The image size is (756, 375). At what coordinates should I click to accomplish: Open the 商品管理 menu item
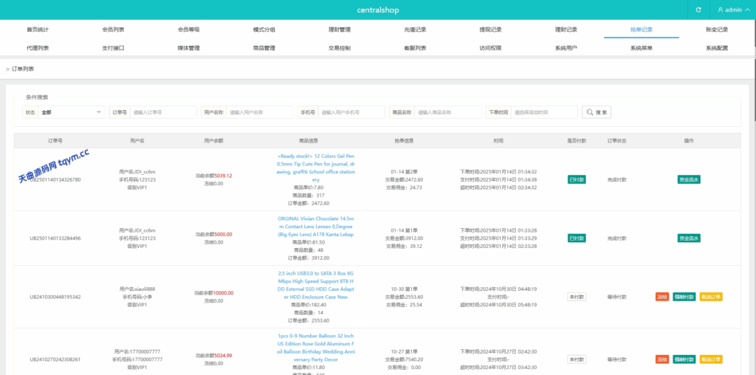[x=264, y=48]
